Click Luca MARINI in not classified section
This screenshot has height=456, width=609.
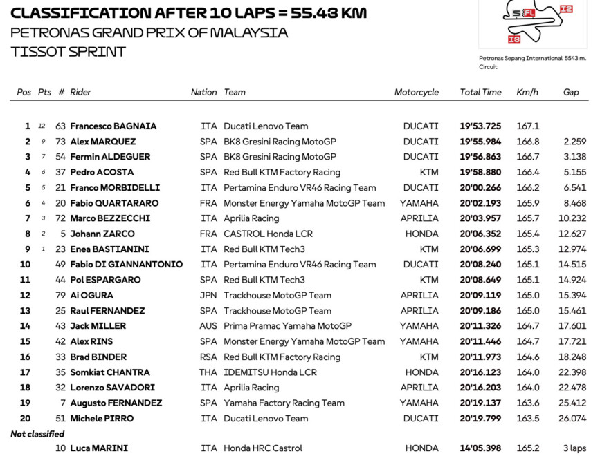point(98,448)
